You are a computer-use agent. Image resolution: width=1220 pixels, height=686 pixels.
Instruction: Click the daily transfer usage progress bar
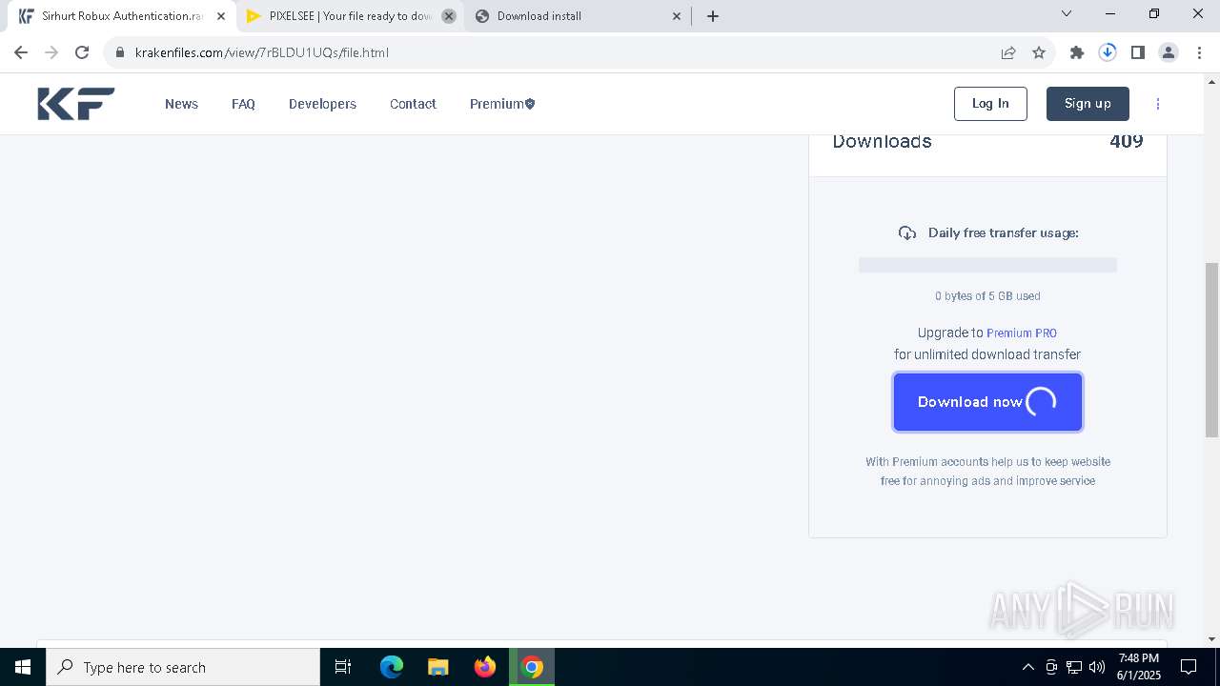coord(987,265)
